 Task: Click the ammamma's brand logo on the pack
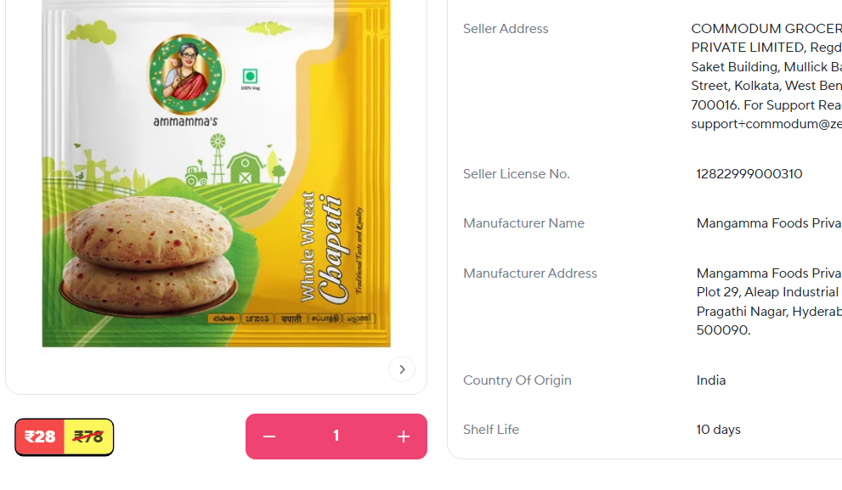tap(186, 81)
